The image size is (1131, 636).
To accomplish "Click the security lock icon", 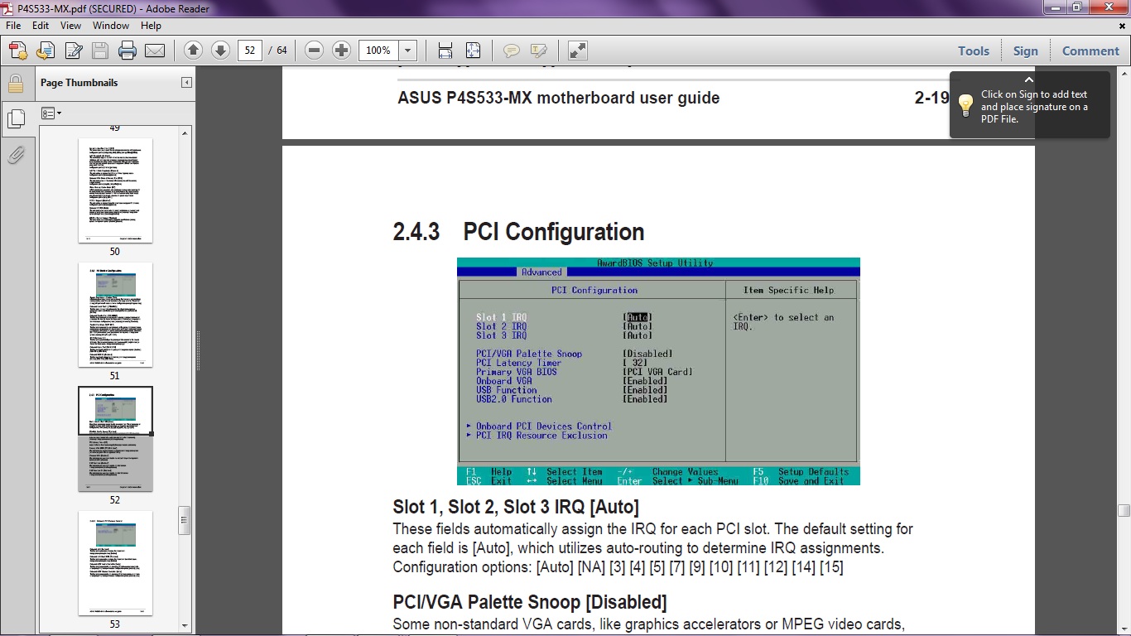I will pyautogui.click(x=15, y=84).
